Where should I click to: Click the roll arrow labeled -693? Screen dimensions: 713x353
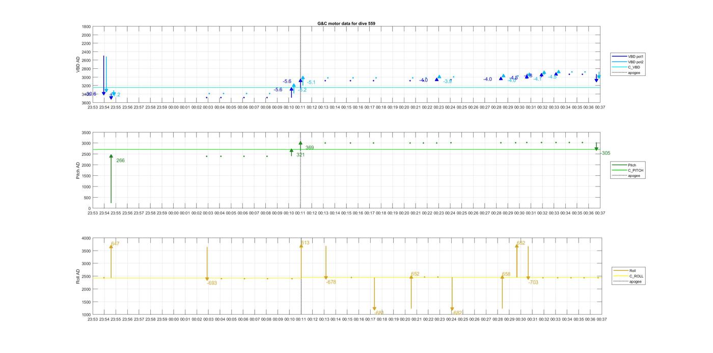(x=207, y=264)
